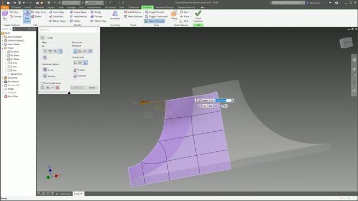Enable the Soft Modification checkbox
Image resolution: width=358 pixels, height=201 pixels.
42,83
